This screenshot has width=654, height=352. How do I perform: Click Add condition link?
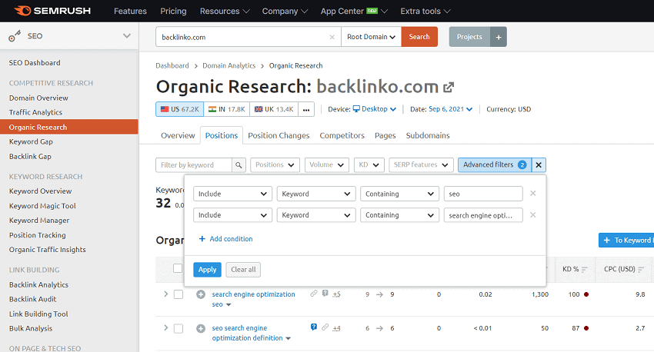point(225,239)
